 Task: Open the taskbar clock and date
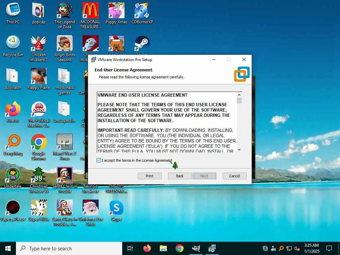point(311,248)
